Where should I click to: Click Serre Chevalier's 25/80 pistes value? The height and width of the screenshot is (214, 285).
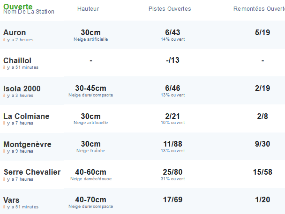coord(172,172)
